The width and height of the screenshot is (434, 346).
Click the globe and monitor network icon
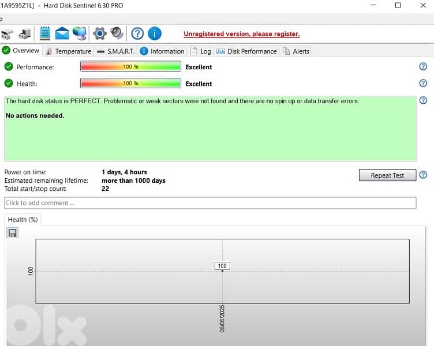(x=80, y=33)
